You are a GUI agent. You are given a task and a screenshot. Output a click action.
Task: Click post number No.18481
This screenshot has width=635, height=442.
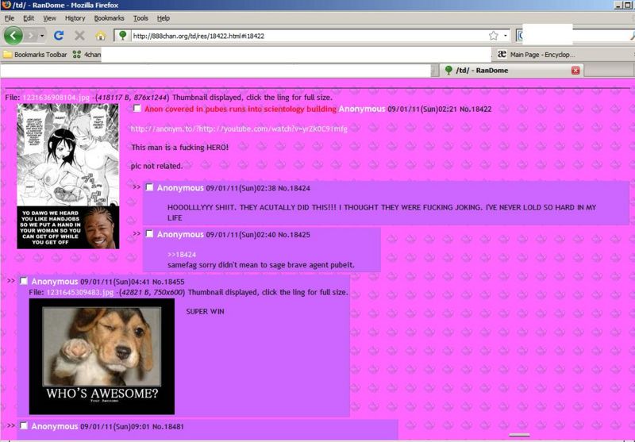tap(168, 427)
